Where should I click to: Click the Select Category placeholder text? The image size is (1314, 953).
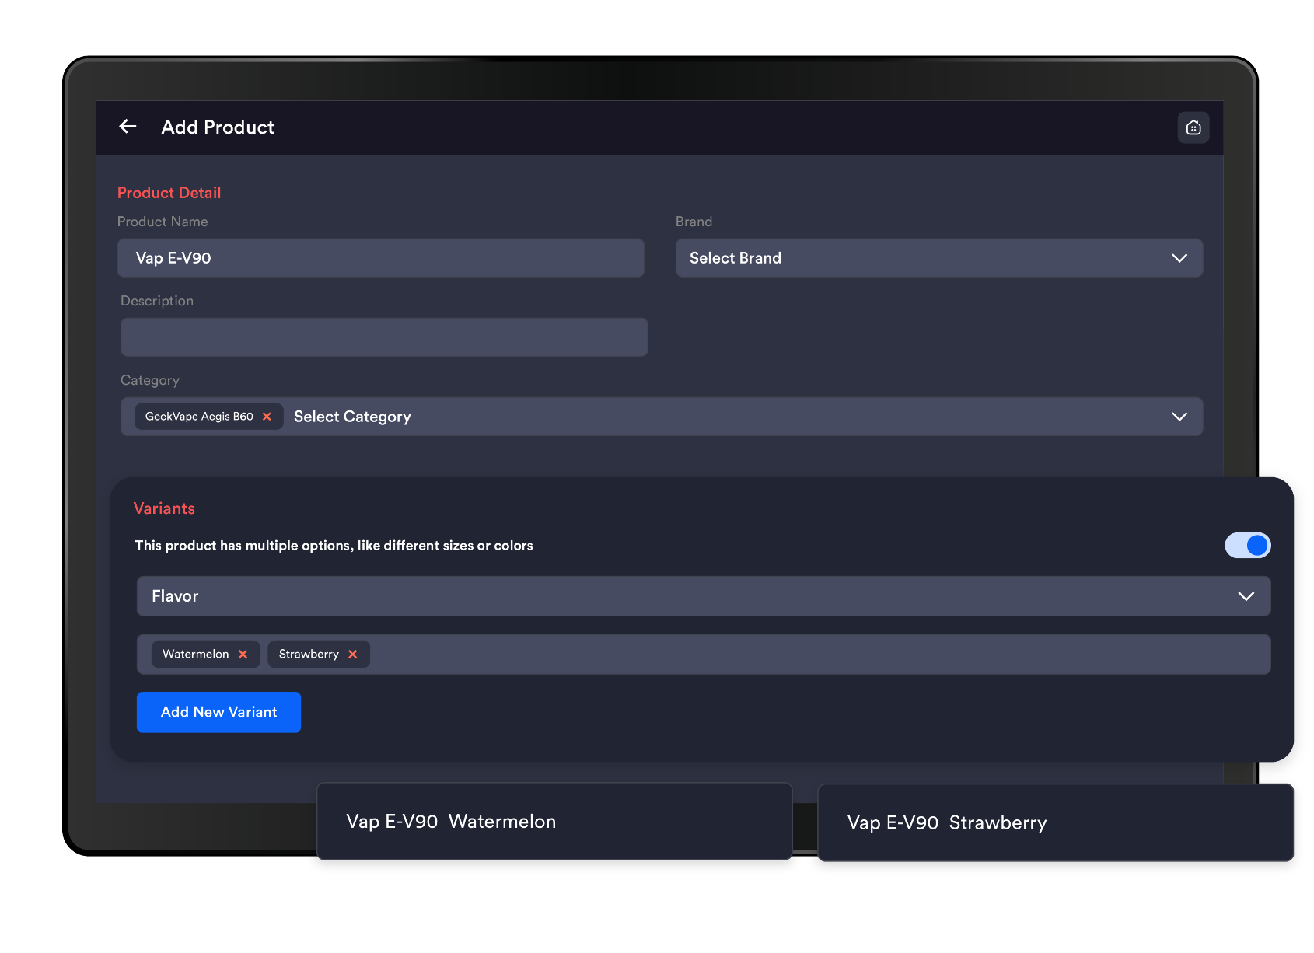(x=352, y=417)
